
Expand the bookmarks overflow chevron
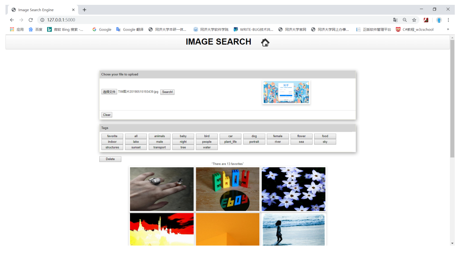click(448, 29)
